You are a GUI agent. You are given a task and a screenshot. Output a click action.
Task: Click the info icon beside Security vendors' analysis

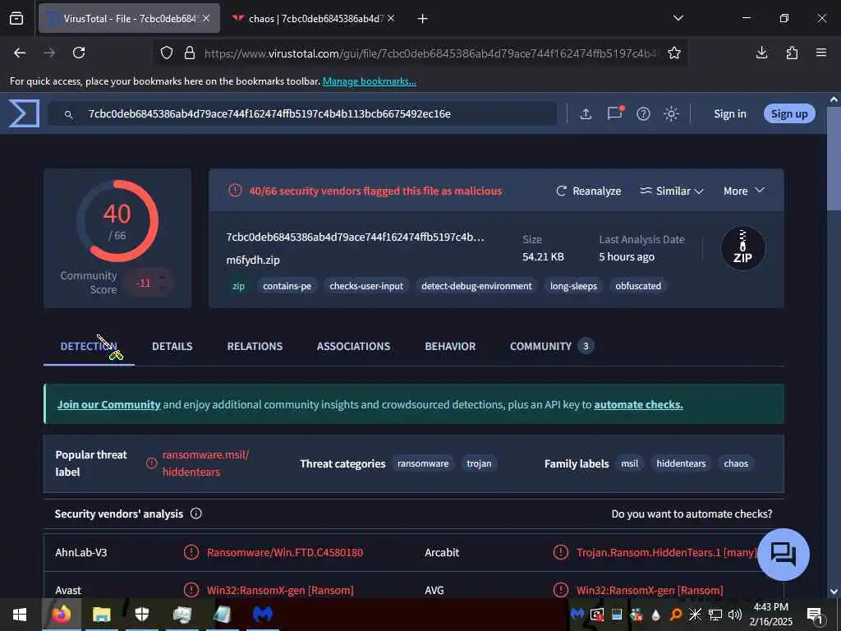196,514
